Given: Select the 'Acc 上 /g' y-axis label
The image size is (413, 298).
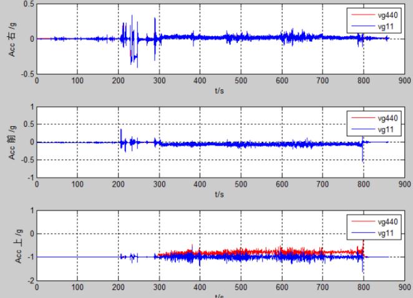Looking at the screenshot, I should pos(18,246).
